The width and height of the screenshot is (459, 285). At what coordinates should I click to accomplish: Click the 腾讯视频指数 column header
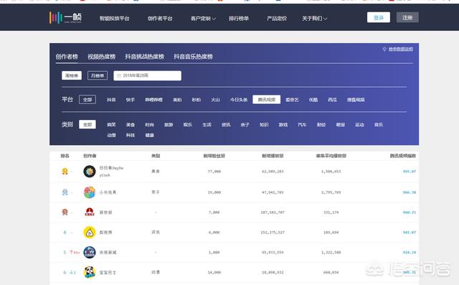[403, 156]
